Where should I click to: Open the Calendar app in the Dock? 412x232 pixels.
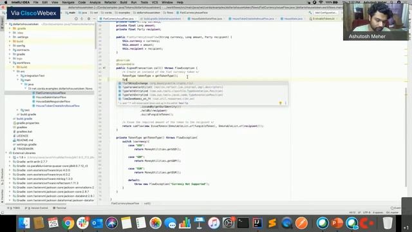pos(53,223)
